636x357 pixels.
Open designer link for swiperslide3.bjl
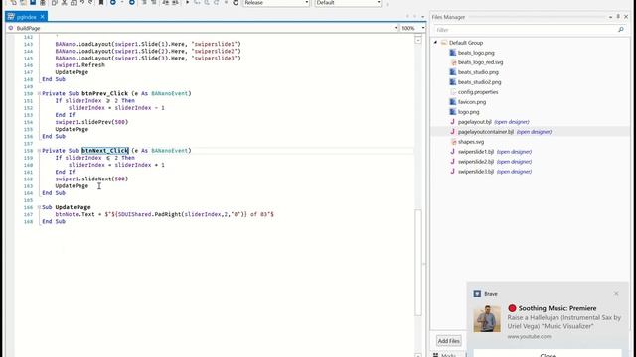point(514,172)
